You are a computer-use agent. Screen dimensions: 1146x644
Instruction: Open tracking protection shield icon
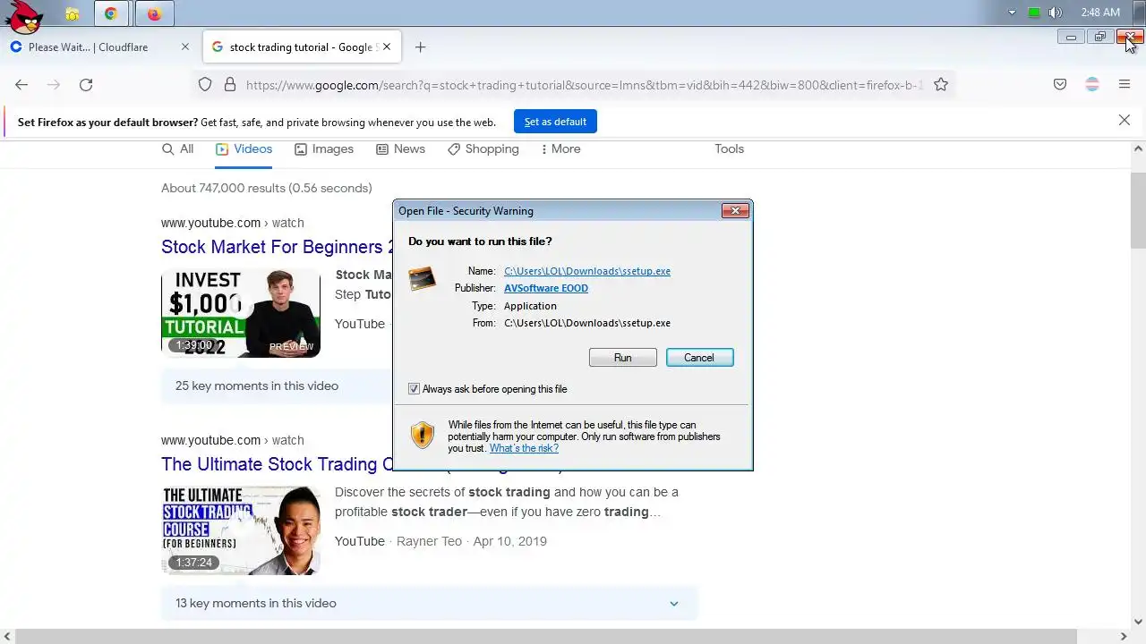coord(205,84)
